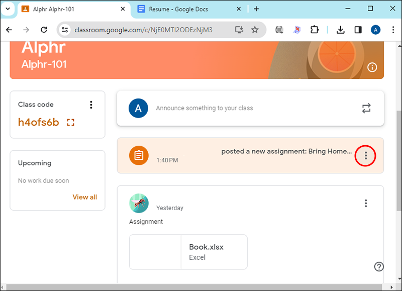Screen dimensions: 402x291
Task: Click the extension icon with red X
Action: 297,30
